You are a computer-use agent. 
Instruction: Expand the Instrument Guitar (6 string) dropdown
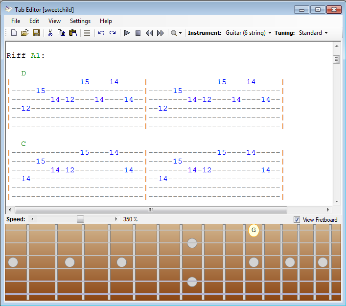click(x=248, y=33)
